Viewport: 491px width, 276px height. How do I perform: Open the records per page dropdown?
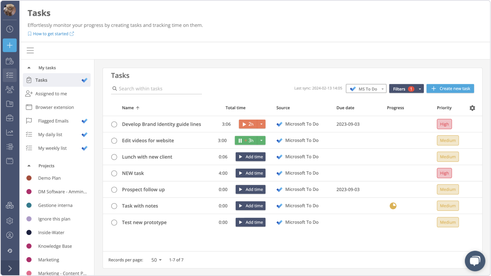(x=156, y=260)
